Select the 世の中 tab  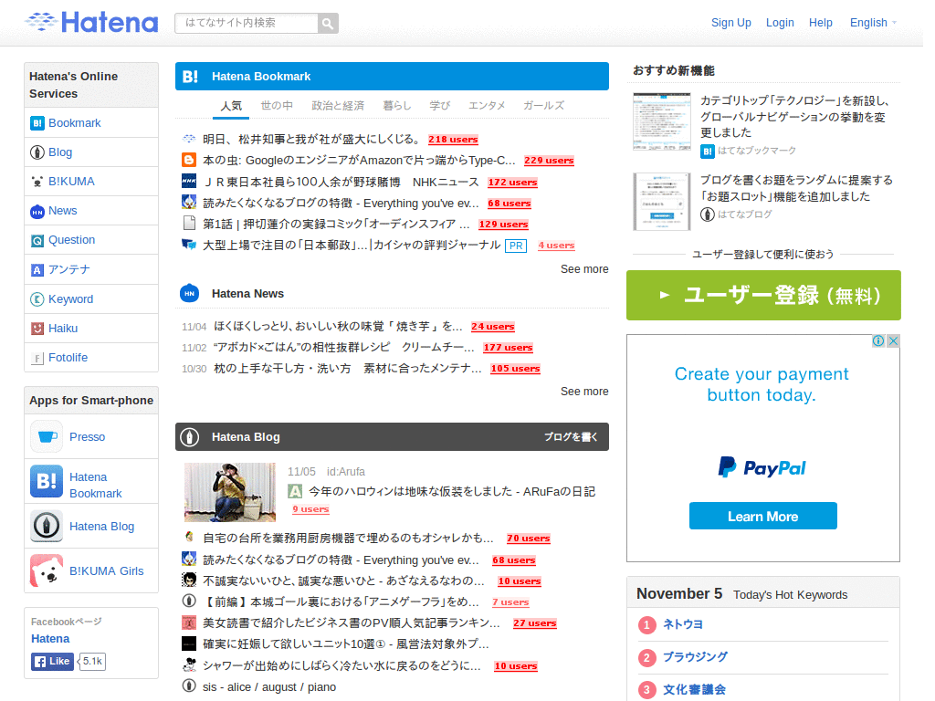[277, 106]
